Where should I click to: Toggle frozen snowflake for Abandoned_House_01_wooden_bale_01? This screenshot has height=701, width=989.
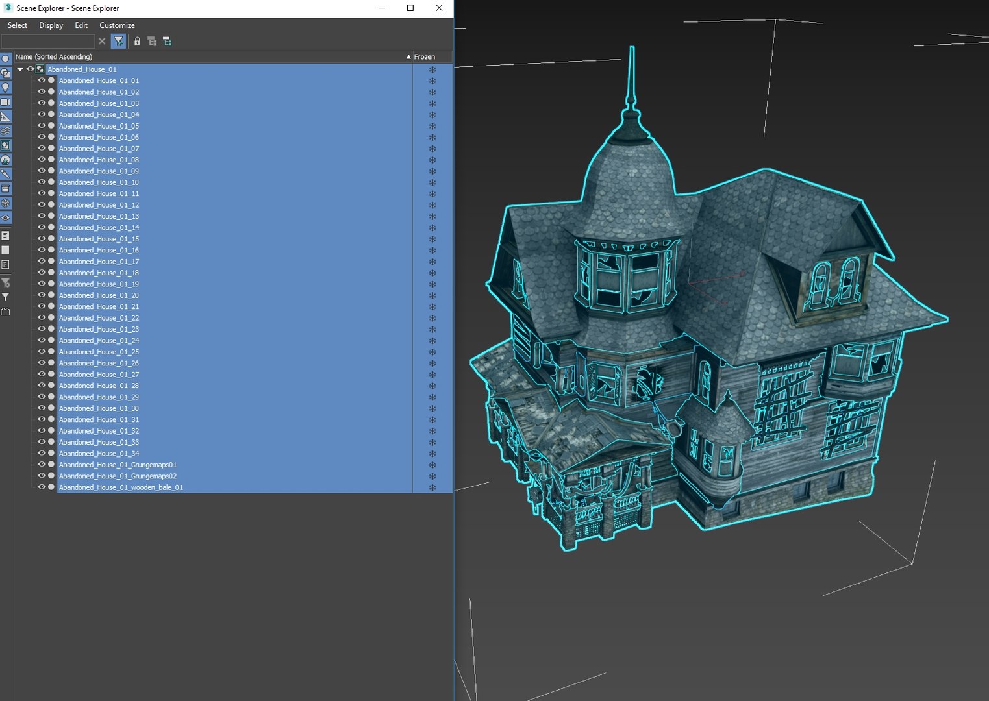coord(432,487)
